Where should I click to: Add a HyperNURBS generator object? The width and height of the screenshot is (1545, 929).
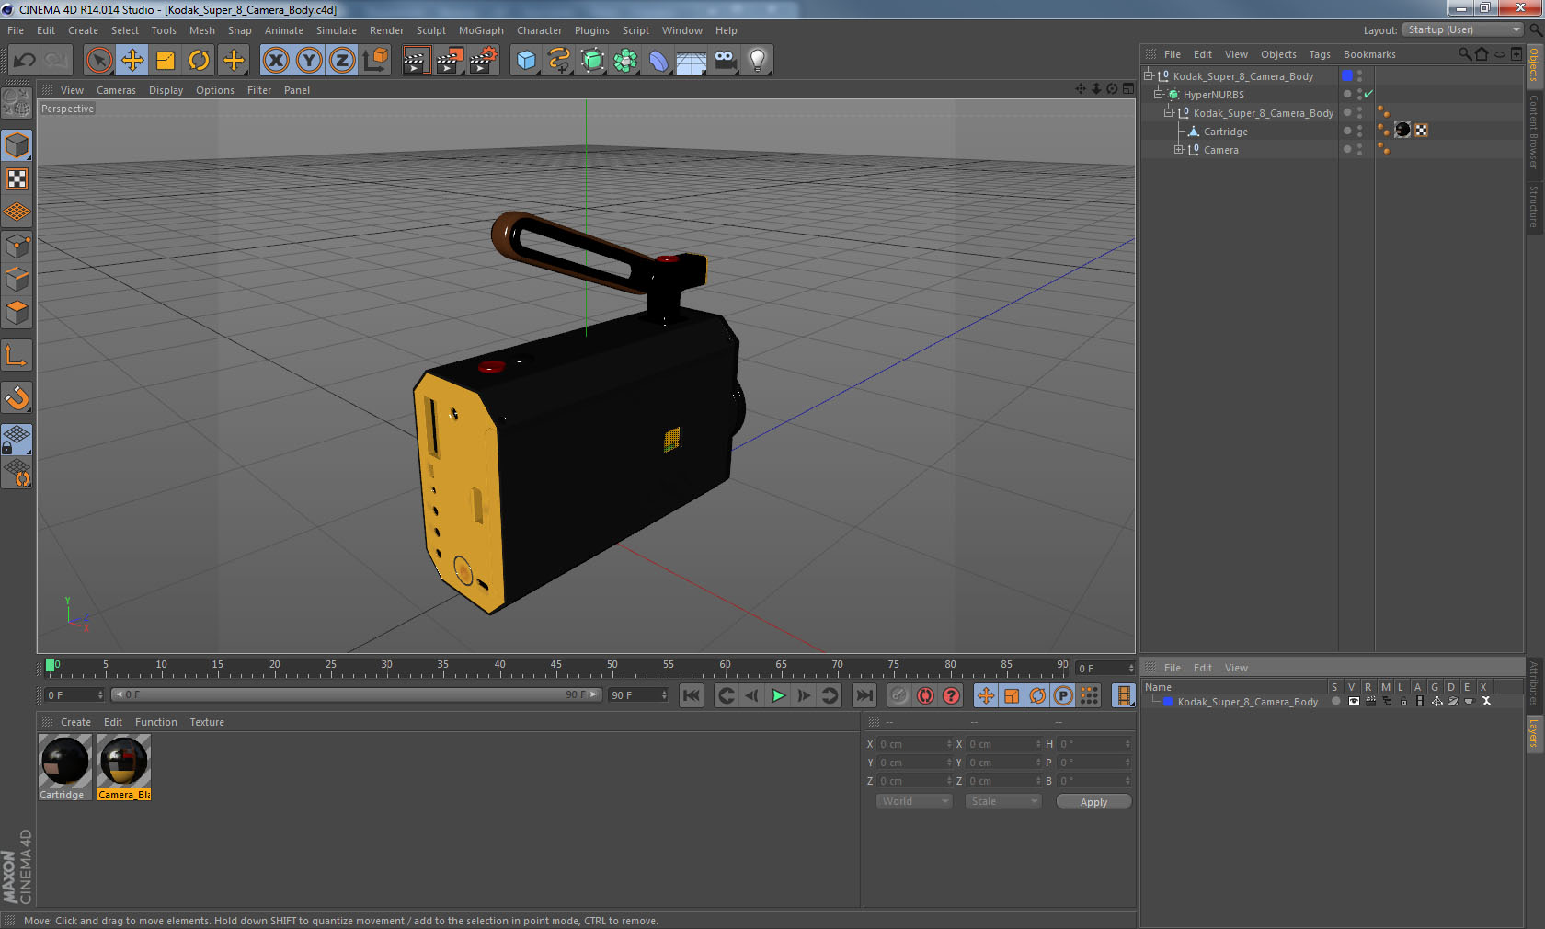(x=593, y=61)
